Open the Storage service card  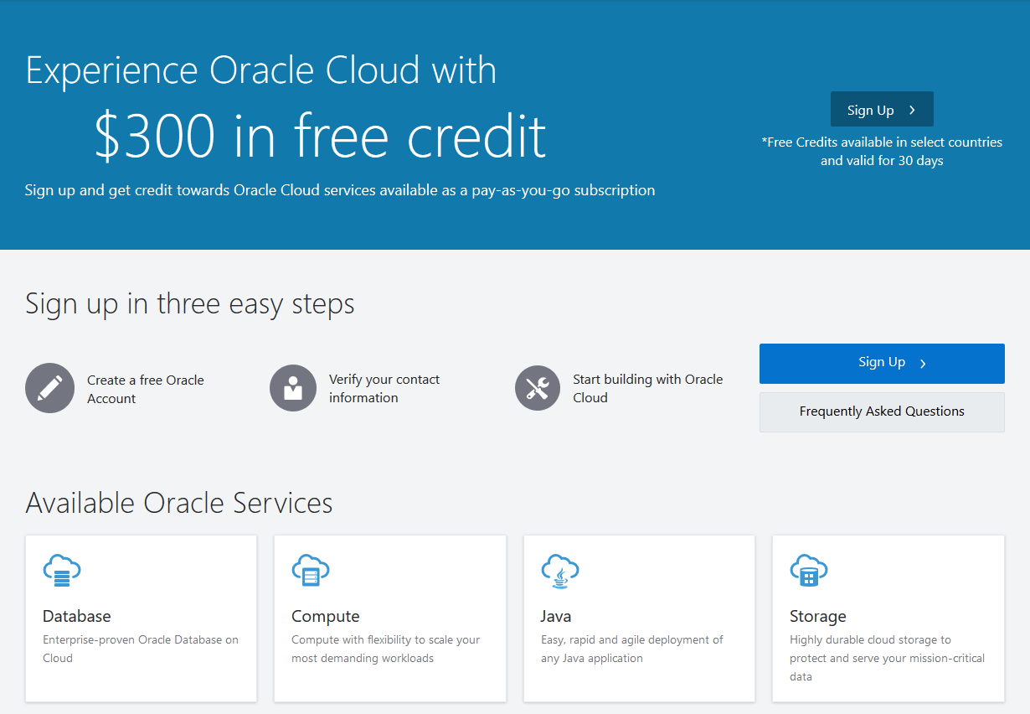(888, 618)
